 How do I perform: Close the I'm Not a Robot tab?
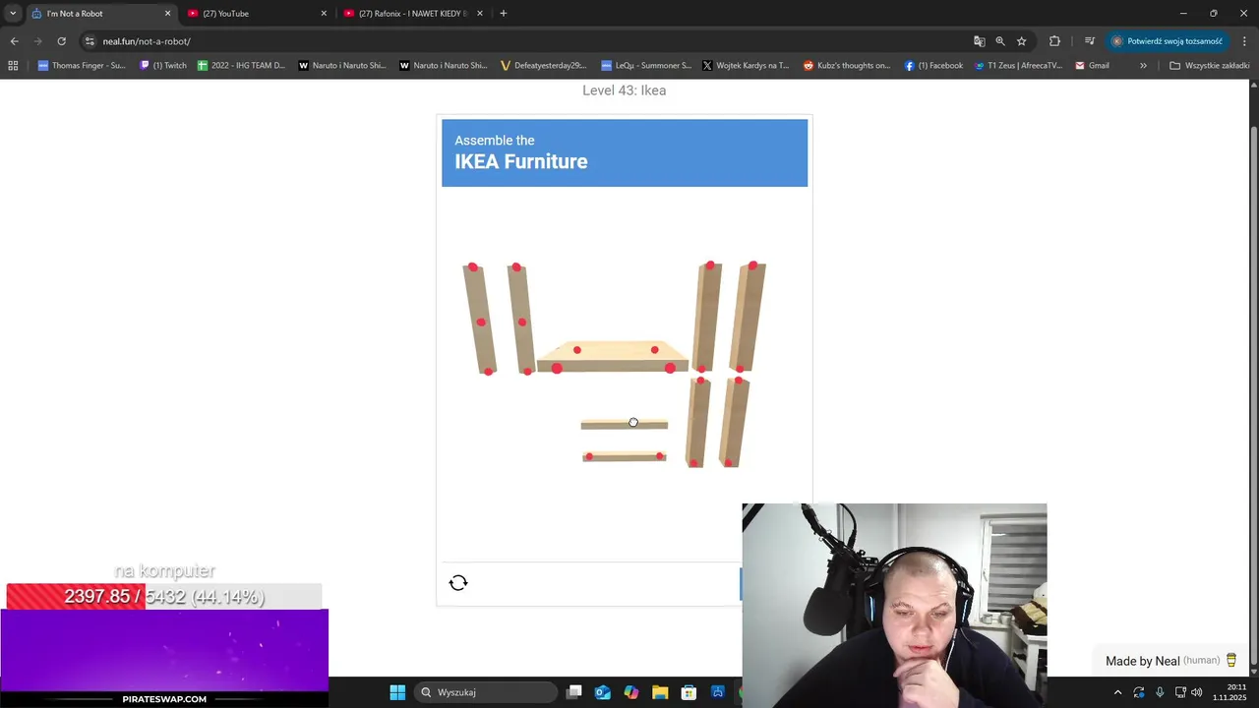tap(167, 14)
